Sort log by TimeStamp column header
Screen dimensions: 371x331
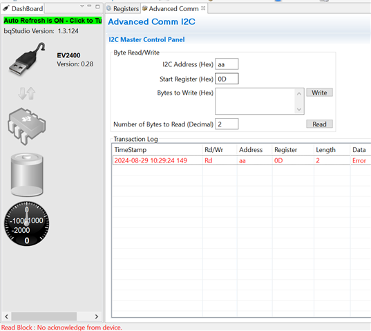pos(158,150)
